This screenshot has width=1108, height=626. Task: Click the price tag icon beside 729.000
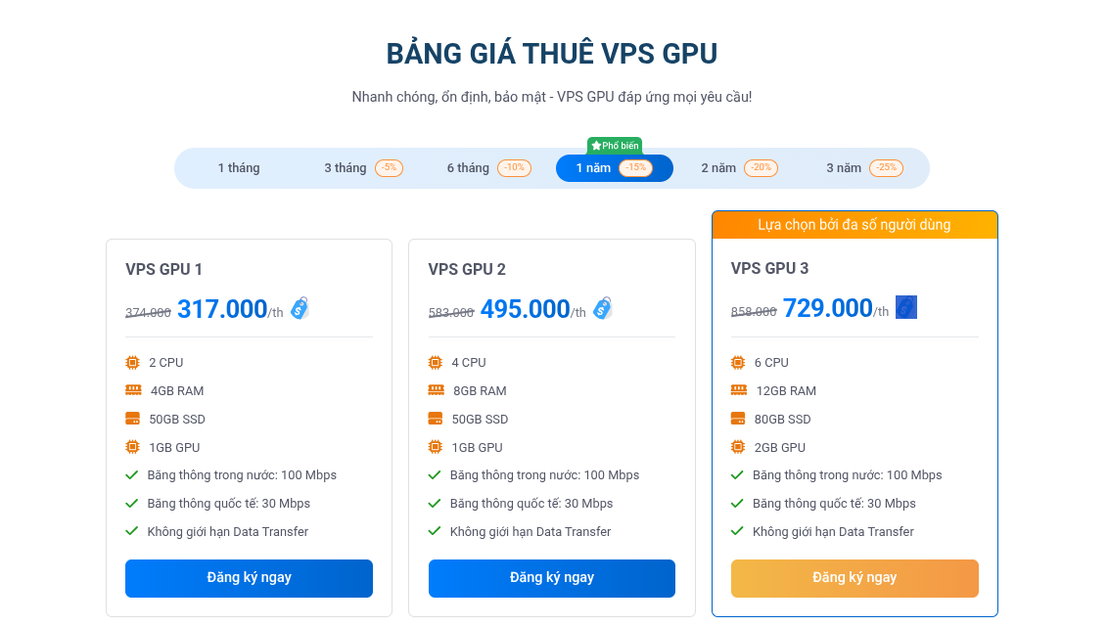click(905, 306)
